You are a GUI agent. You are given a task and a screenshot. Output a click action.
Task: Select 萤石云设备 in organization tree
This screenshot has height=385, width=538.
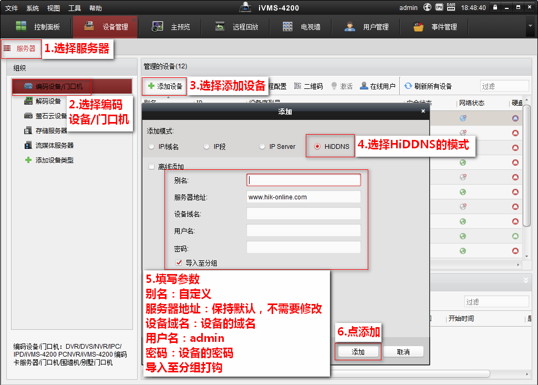pos(46,116)
